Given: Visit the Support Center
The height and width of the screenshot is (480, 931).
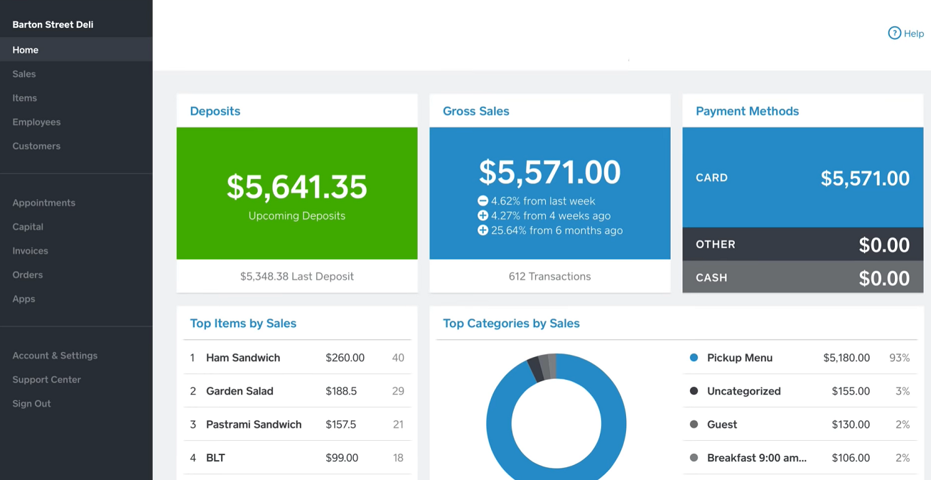Looking at the screenshot, I should click(x=46, y=379).
